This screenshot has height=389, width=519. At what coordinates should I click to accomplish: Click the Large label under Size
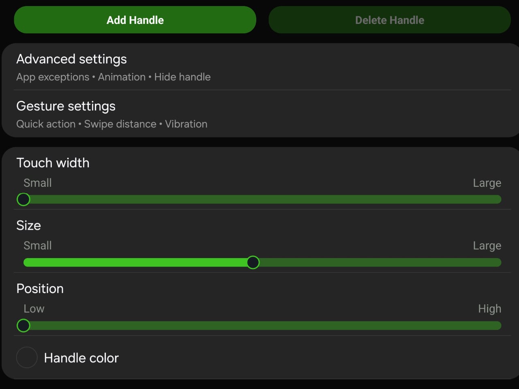pos(487,246)
